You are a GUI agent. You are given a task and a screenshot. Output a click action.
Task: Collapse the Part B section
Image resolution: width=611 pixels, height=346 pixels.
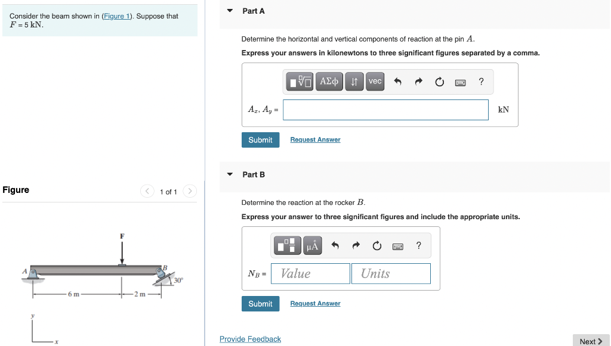click(230, 174)
